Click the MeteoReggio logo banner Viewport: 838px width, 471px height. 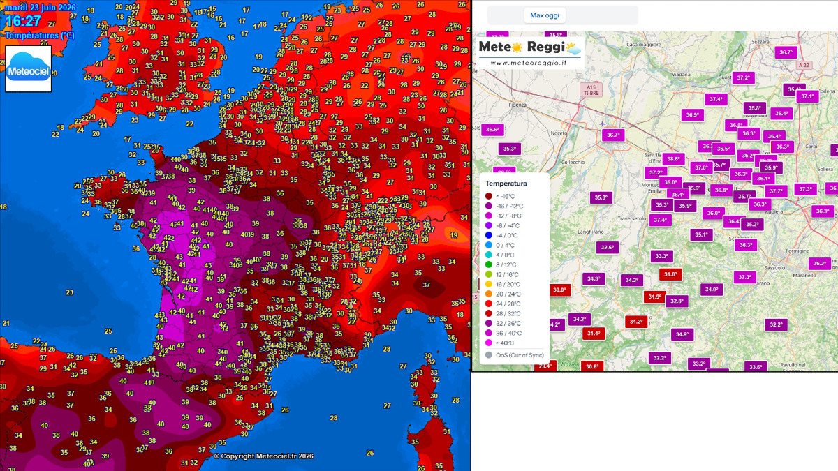tap(529, 53)
